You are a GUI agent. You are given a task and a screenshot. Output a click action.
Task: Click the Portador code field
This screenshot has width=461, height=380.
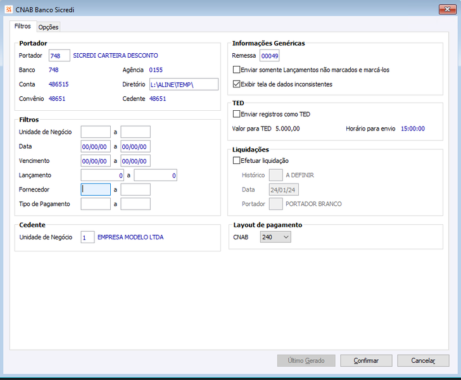(60, 56)
